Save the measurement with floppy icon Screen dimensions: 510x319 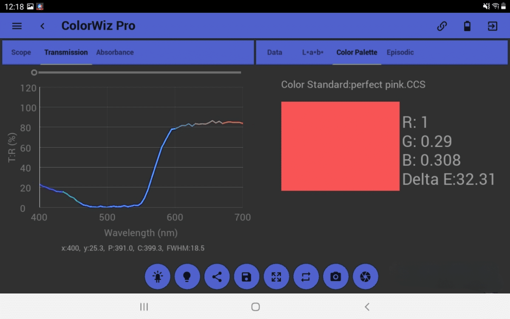pyautogui.click(x=246, y=277)
